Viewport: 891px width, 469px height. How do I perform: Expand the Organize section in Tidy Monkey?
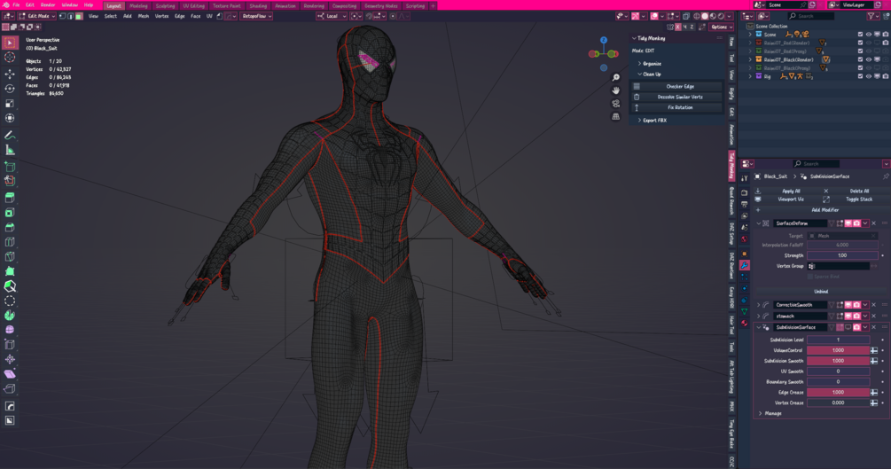652,64
